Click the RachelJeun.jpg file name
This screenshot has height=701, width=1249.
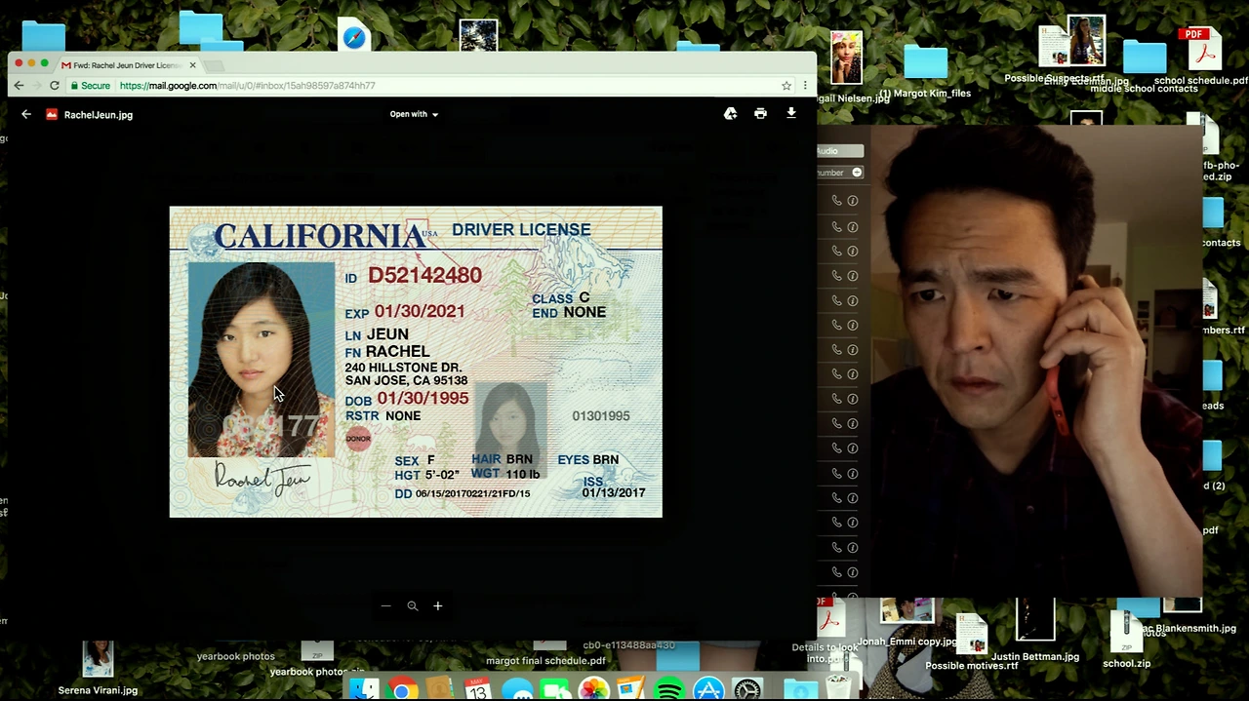coord(99,115)
